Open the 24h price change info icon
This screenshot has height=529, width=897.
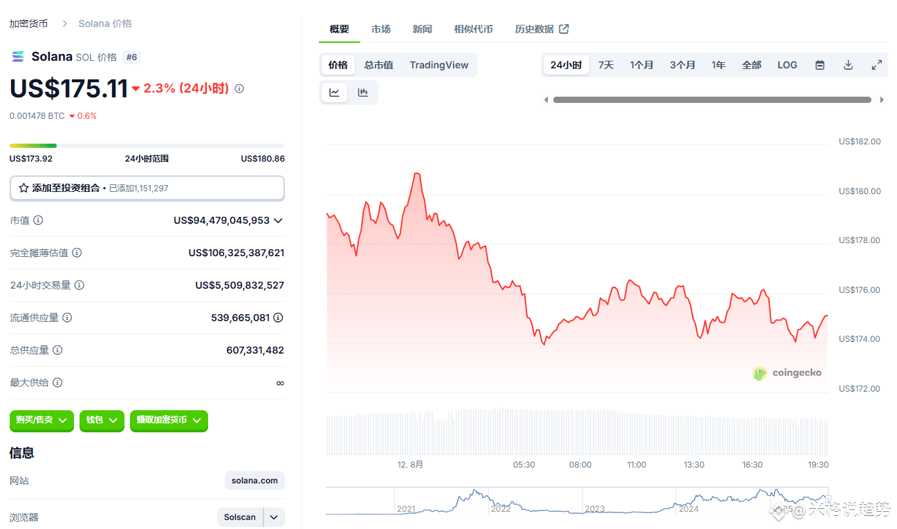tap(239, 88)
